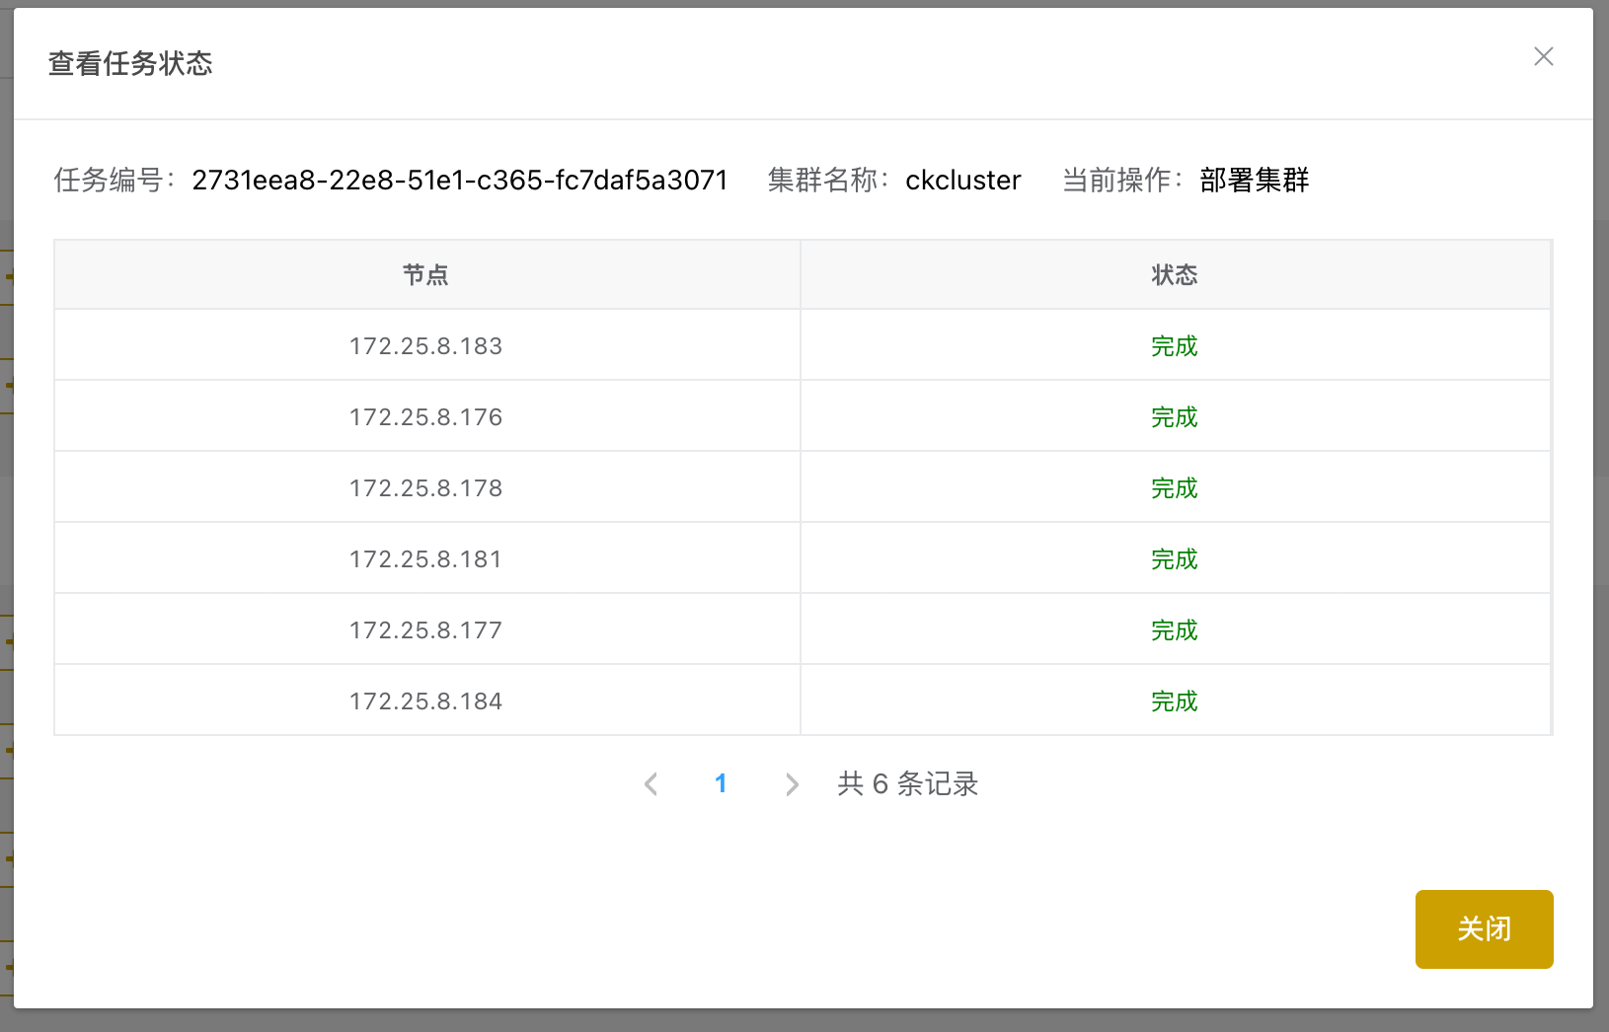Click the 状态 column header
This screenshot has width=1609, height=1032.
(x=1174, y=275)
